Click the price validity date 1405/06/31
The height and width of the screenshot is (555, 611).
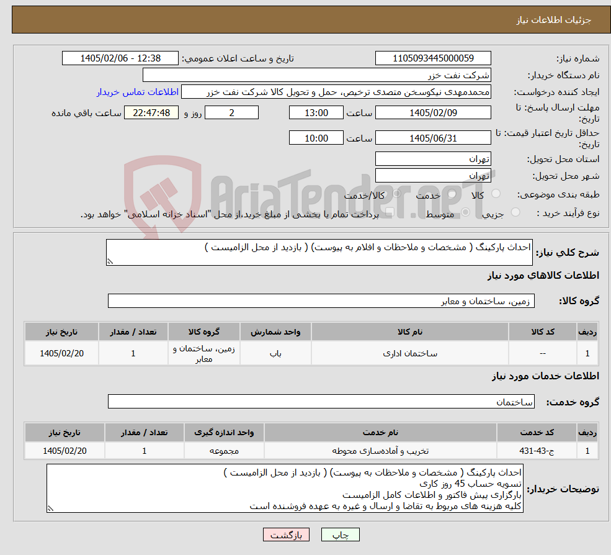coord(433,138)
